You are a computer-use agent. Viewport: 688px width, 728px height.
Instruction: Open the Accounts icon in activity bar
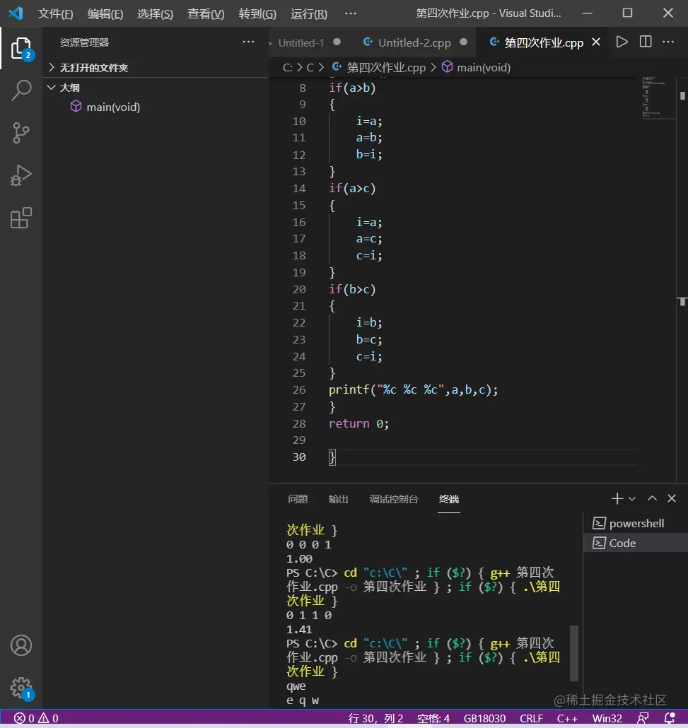pos(21,645)
